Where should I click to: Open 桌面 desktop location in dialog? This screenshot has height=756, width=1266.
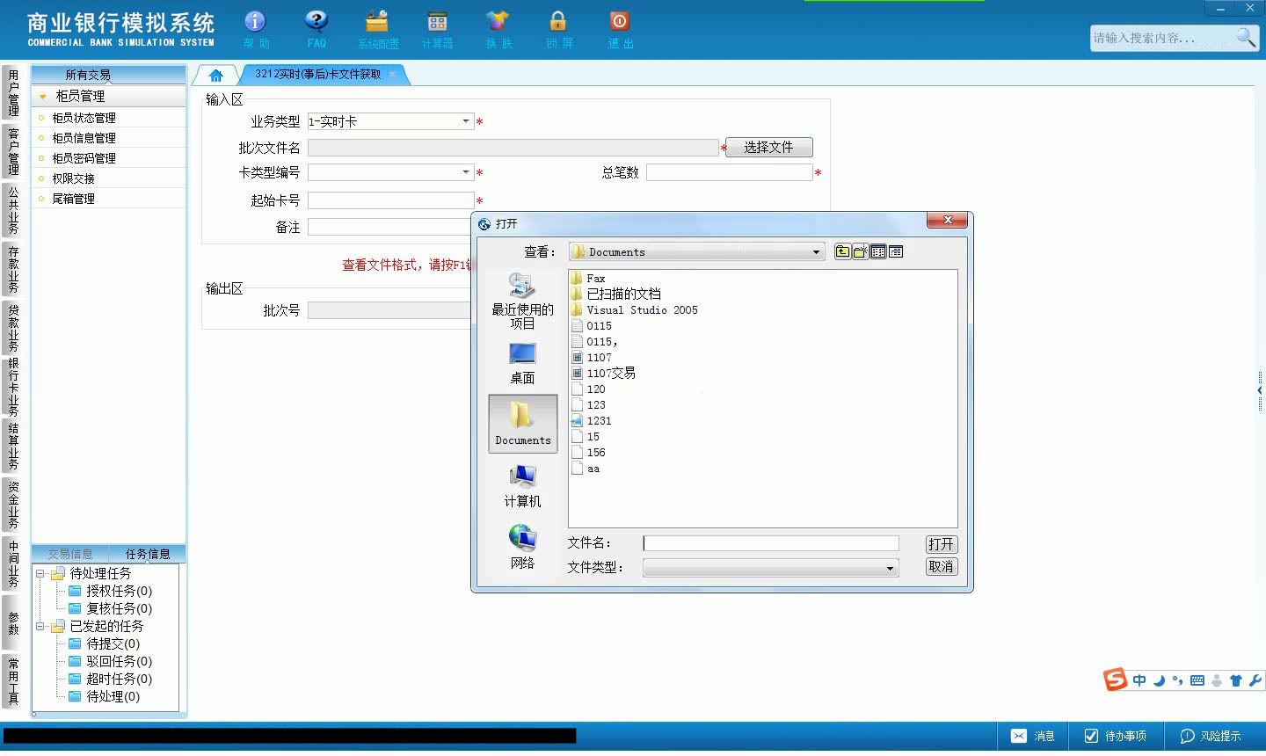tap(522, 362)
